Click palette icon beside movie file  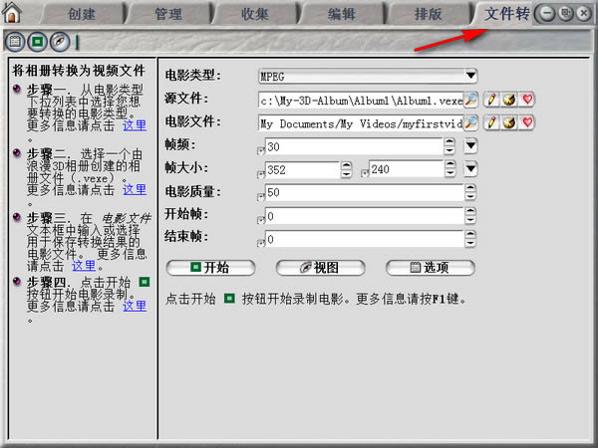pos(509,122)
